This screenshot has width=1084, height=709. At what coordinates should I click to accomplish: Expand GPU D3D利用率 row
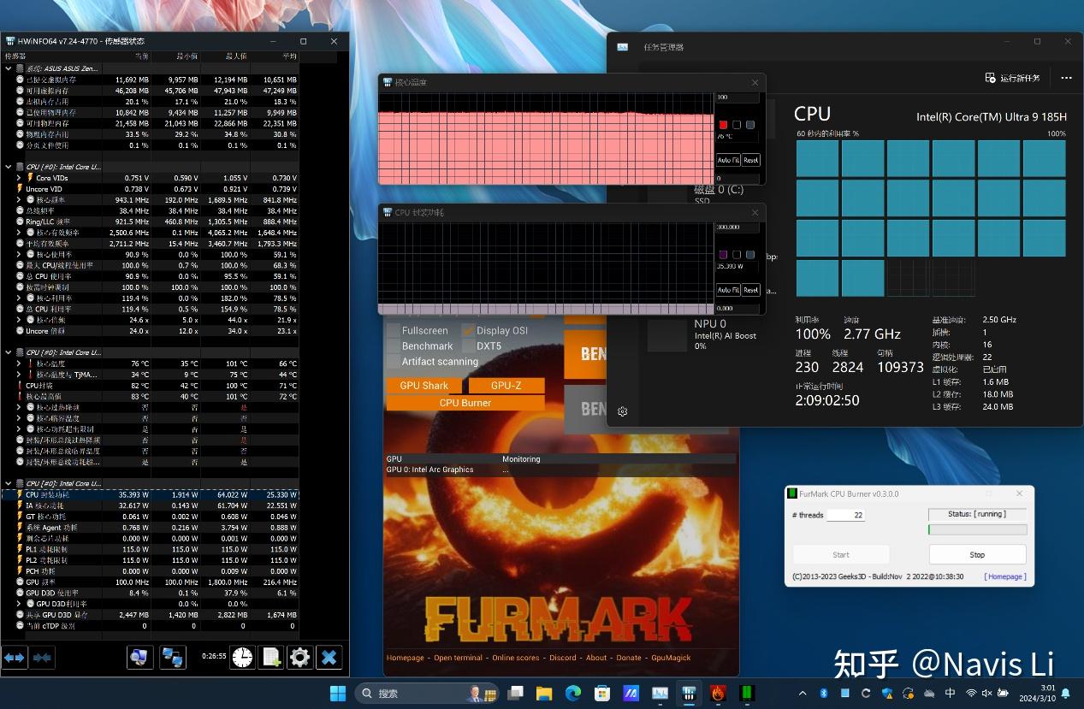point(19,604)
